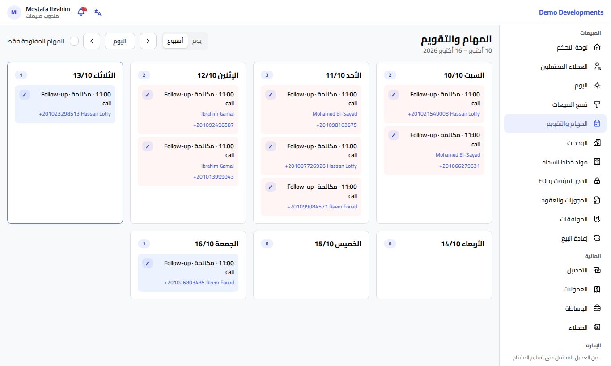Open the notifications bell
This screenshot has height=366, width=611.
pyautogui.click(x=81, y=12)
